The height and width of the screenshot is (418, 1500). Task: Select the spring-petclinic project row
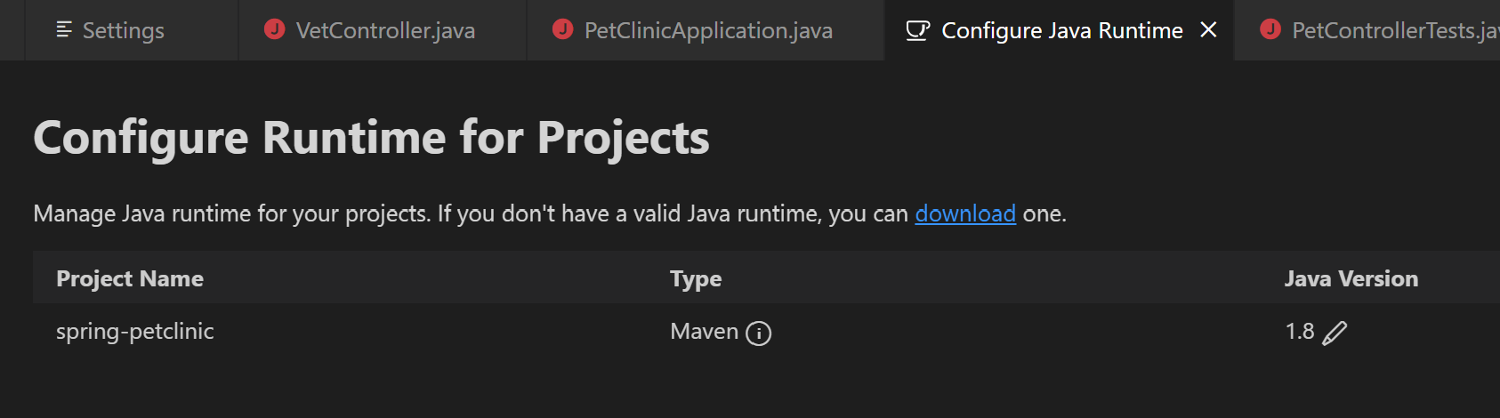(766, 332)
